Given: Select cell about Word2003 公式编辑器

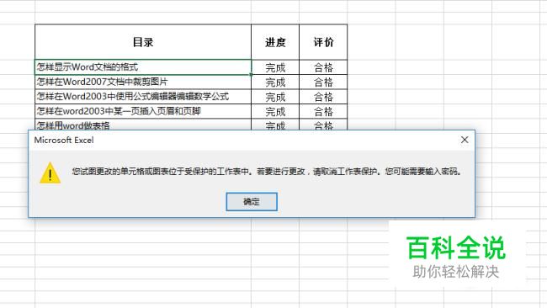Looking at the screenshot, I should (x=143, y=97).
